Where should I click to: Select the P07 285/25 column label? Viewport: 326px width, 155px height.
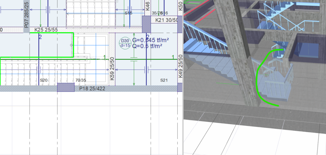[27, 14]
